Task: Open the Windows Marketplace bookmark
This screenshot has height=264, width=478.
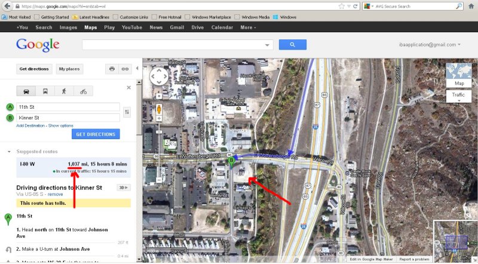Action: [x=208, y=17]
